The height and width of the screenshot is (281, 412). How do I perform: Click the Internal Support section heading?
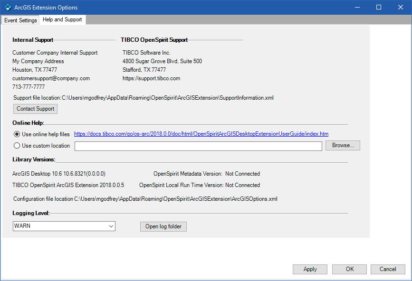(33, 40)
